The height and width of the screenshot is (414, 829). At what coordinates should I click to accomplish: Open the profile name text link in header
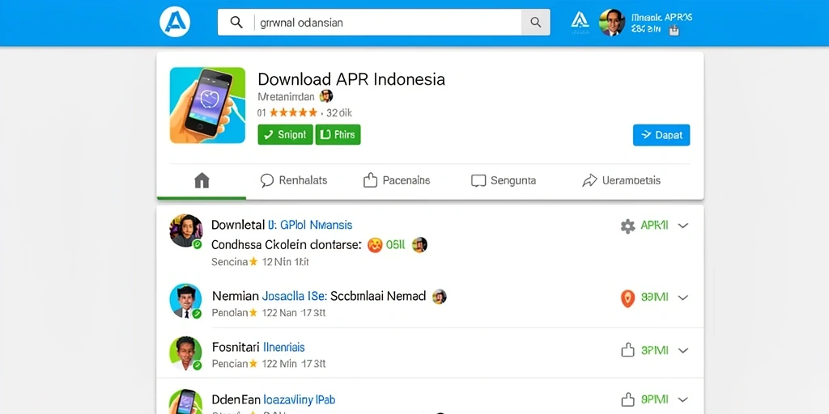point(661,18)
